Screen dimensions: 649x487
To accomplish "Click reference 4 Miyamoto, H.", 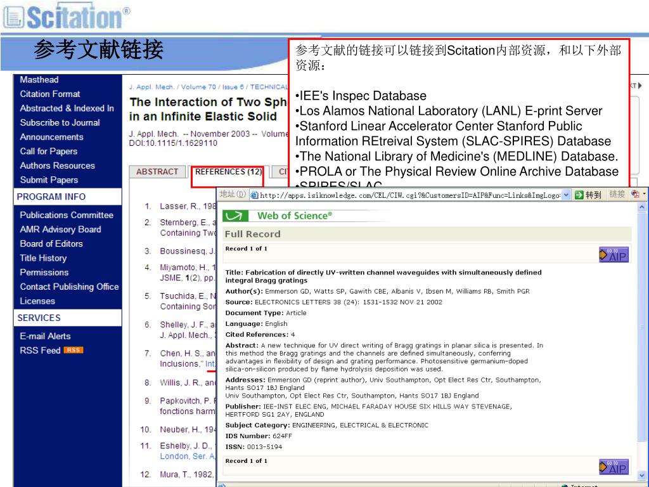I will click(188, 273).
